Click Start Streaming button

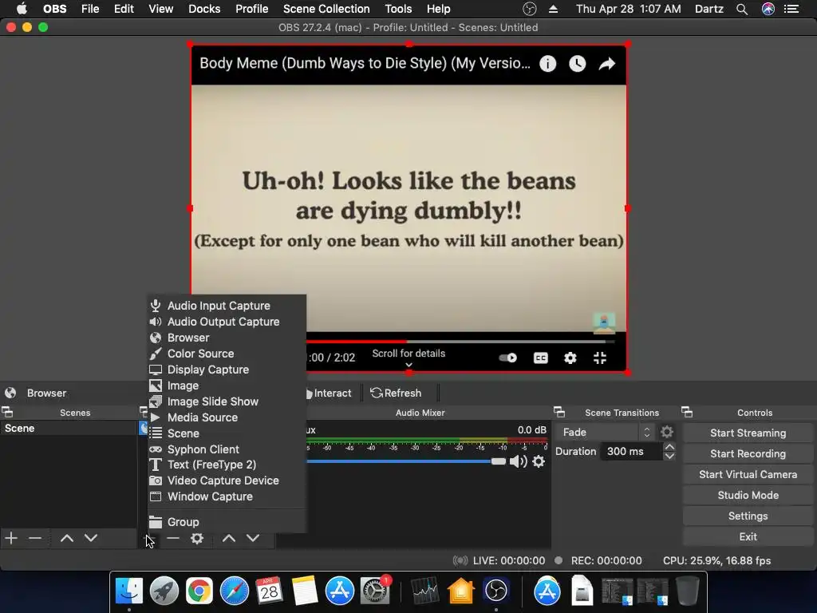(748, 433)
